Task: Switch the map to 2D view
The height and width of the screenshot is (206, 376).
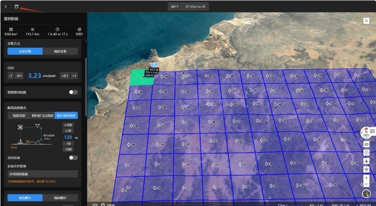Action: pos(366,144)
